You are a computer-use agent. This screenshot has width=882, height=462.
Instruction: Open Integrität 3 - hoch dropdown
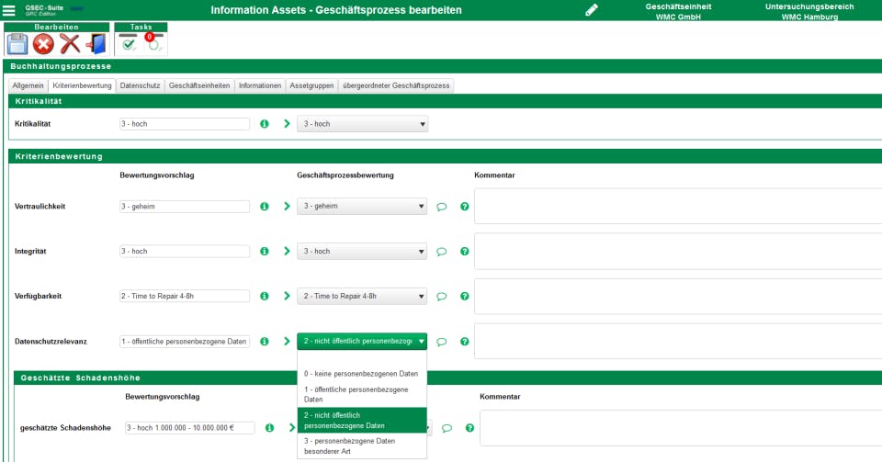(x=362, y=252)
